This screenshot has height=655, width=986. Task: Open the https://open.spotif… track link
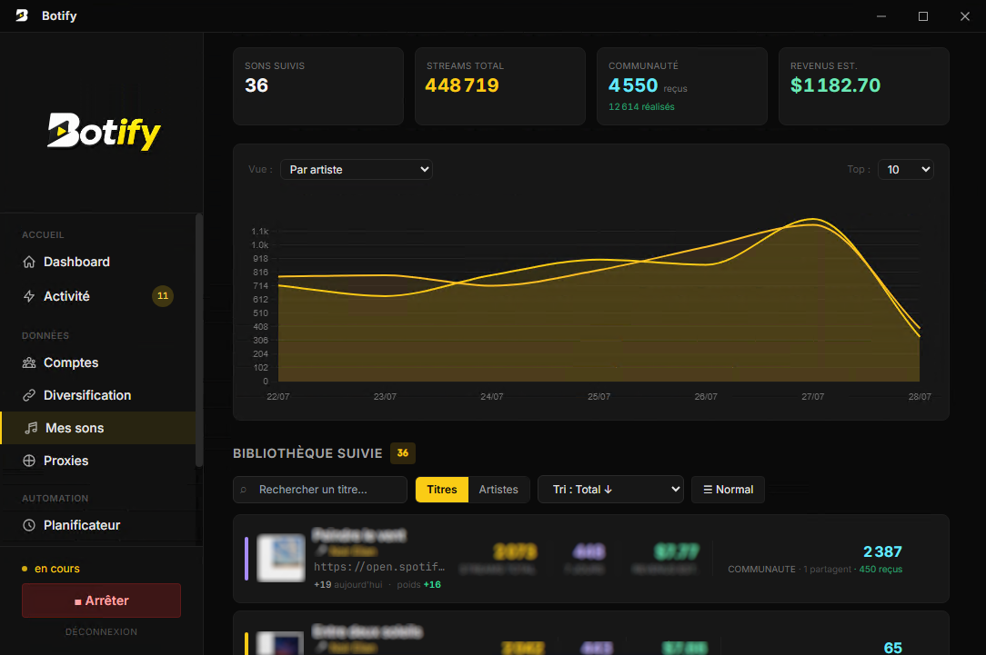[x=379, y=567]
